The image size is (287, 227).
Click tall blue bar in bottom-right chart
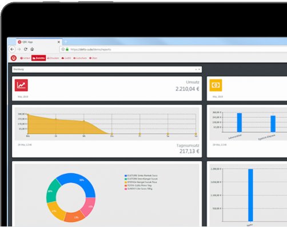pyautogui.click(x=250, y=195)
